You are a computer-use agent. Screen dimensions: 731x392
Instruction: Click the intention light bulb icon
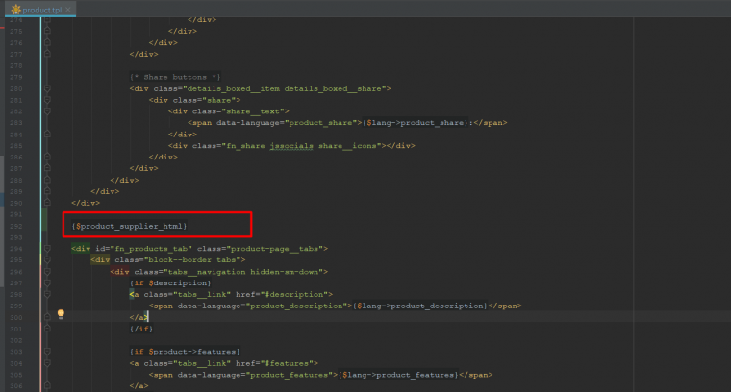point(61,313)
